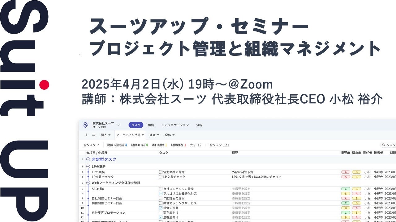Click the 外部に発注予定 summary cell
The image size is (396, 222).
click(243, 172)
